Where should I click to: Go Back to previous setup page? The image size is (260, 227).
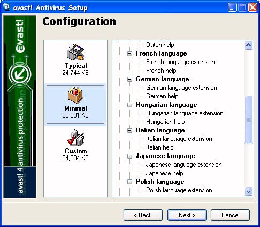coord(143,215)
